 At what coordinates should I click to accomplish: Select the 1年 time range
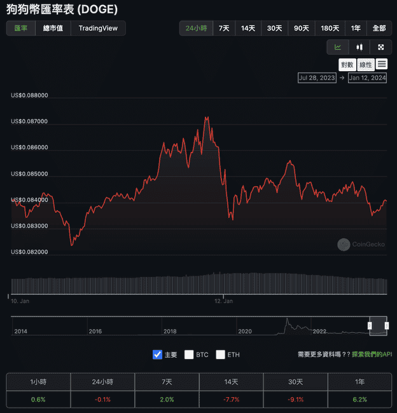[x=356, y=29]
